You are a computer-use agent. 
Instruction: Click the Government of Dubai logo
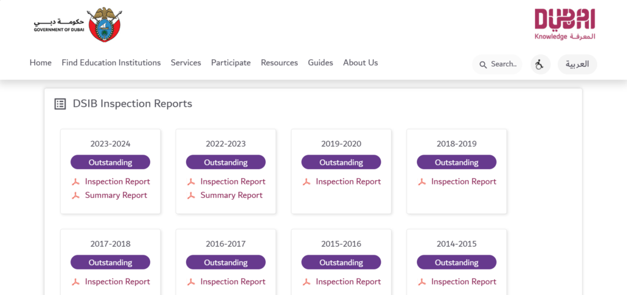coord(78,24)
